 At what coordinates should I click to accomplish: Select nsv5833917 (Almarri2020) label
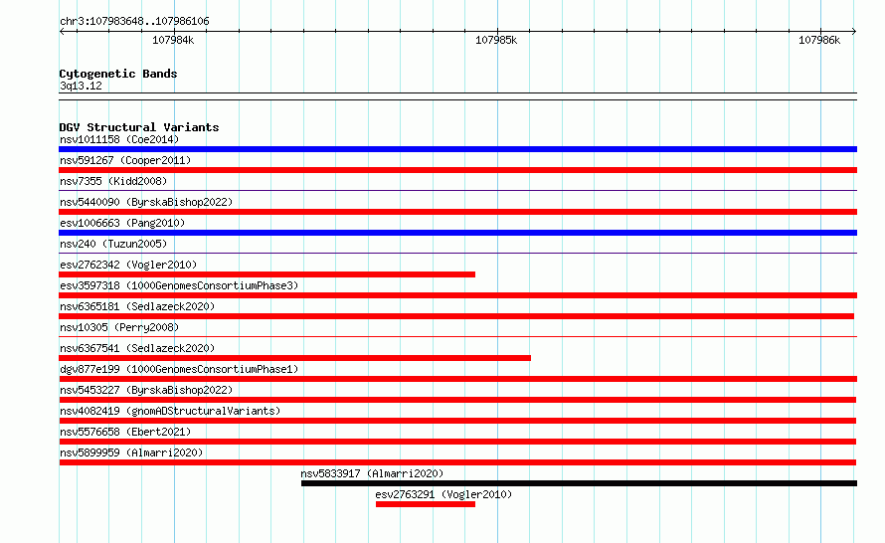click(372, 473)
